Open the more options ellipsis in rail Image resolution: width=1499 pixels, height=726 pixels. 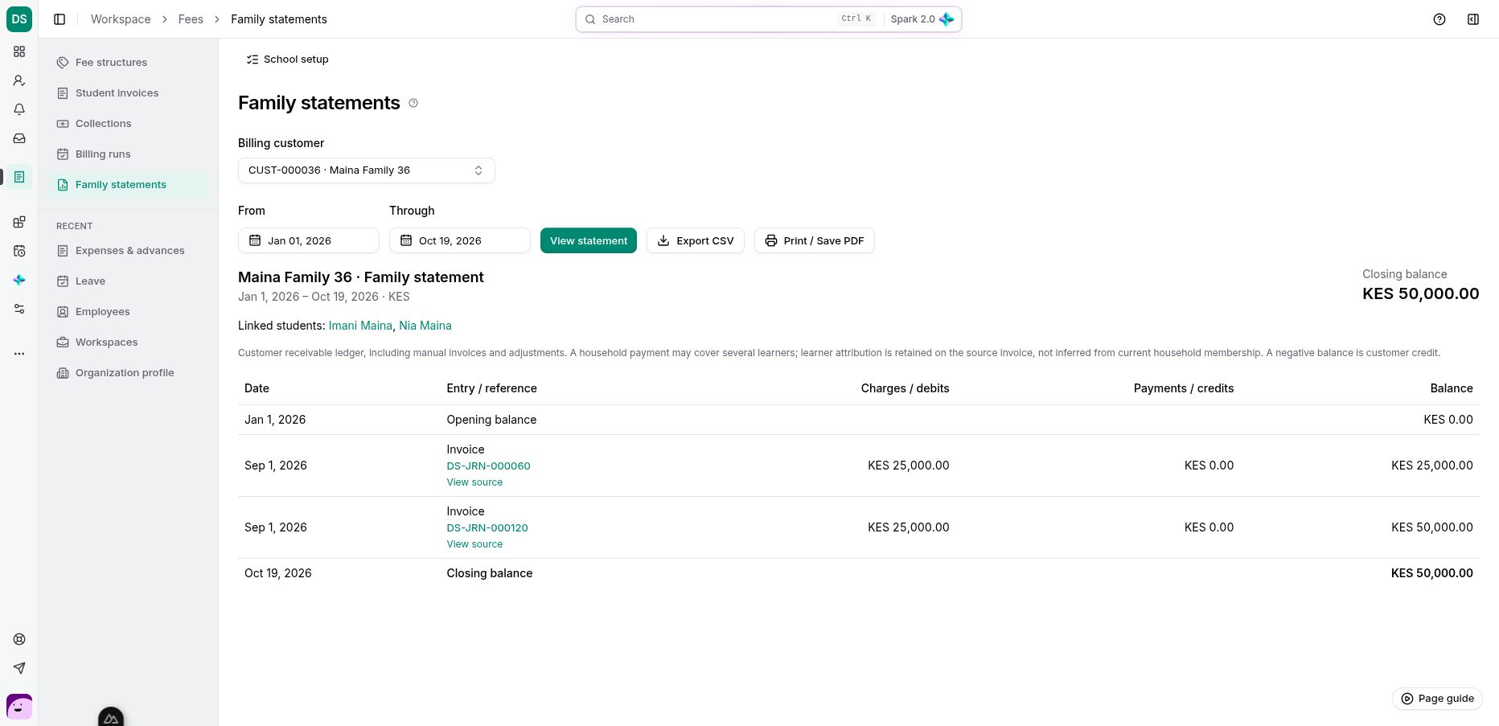tap(19, 354)
